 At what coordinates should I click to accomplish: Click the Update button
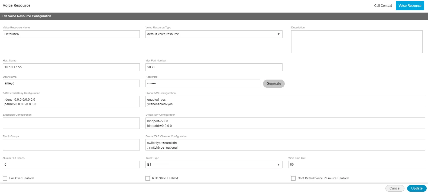(x=417, y=188)
